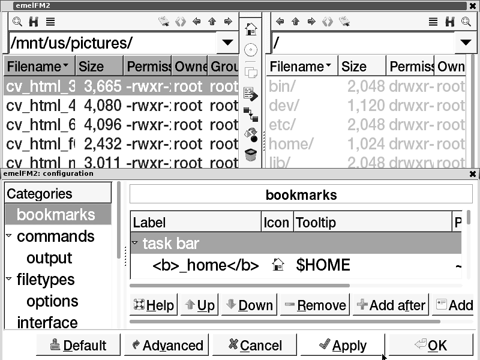Viewport: 480px width, 360px height.
Task: Select the etc/ folder in right pane
Action: click(366, 125)
